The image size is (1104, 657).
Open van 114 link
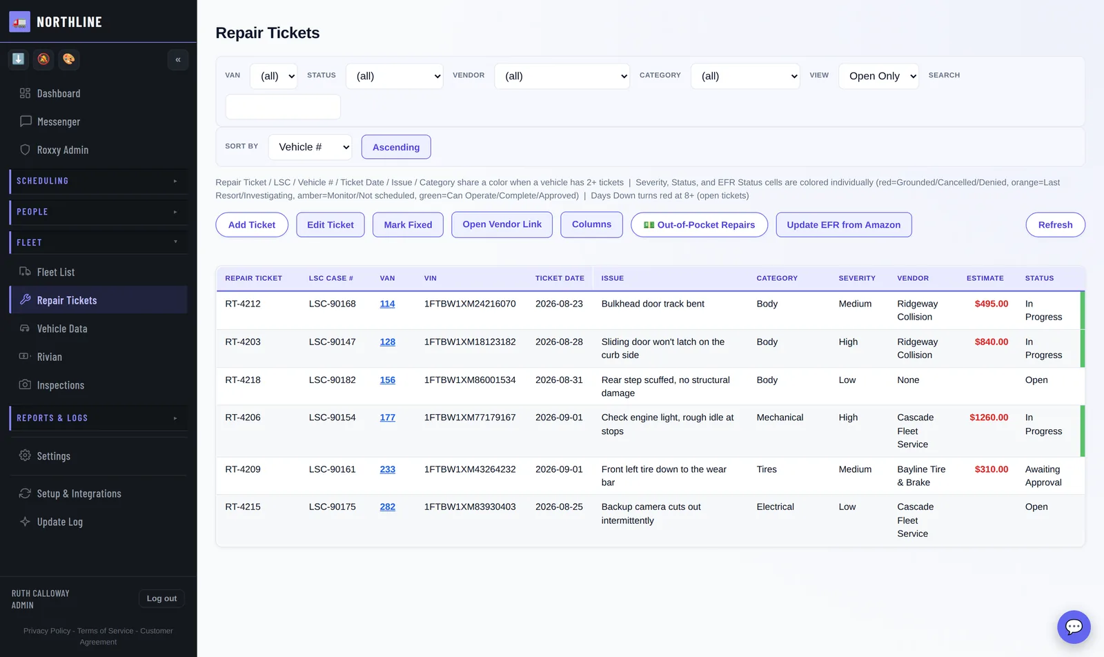388,304
